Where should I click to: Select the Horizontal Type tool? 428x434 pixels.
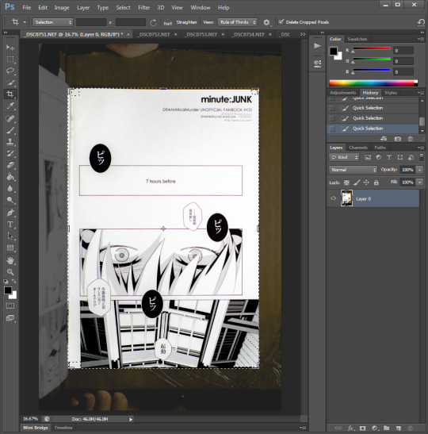point(10,225)
